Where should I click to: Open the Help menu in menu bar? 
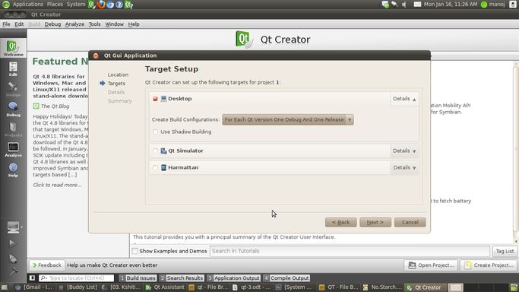134,24
